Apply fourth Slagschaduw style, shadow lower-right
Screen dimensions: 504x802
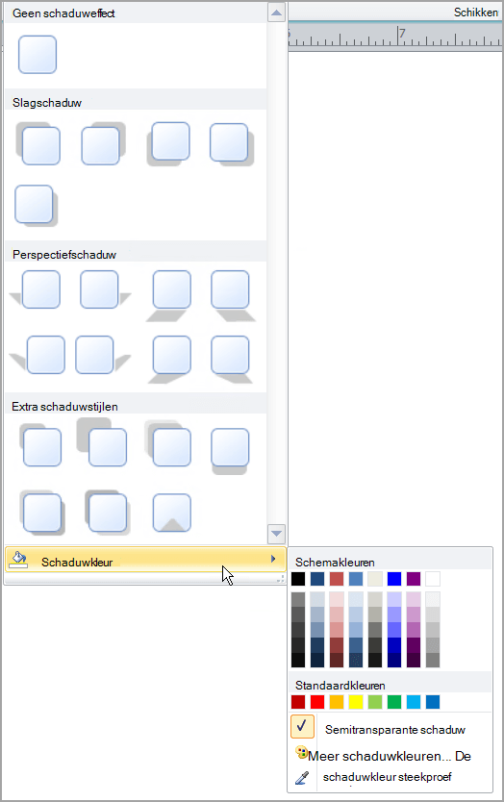pyautogui.click(x=232, y=144)
